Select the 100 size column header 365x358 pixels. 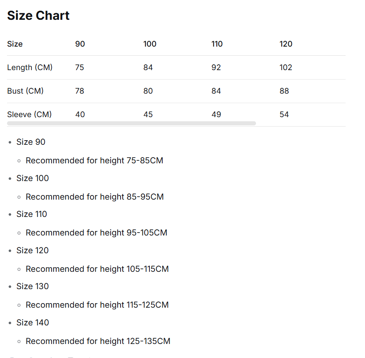click(149, 44)
